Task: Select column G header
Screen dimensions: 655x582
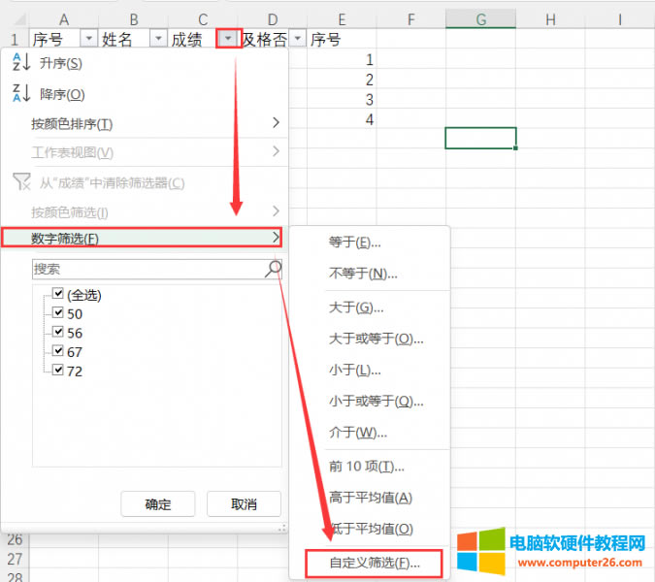Action: click(480, 18)
